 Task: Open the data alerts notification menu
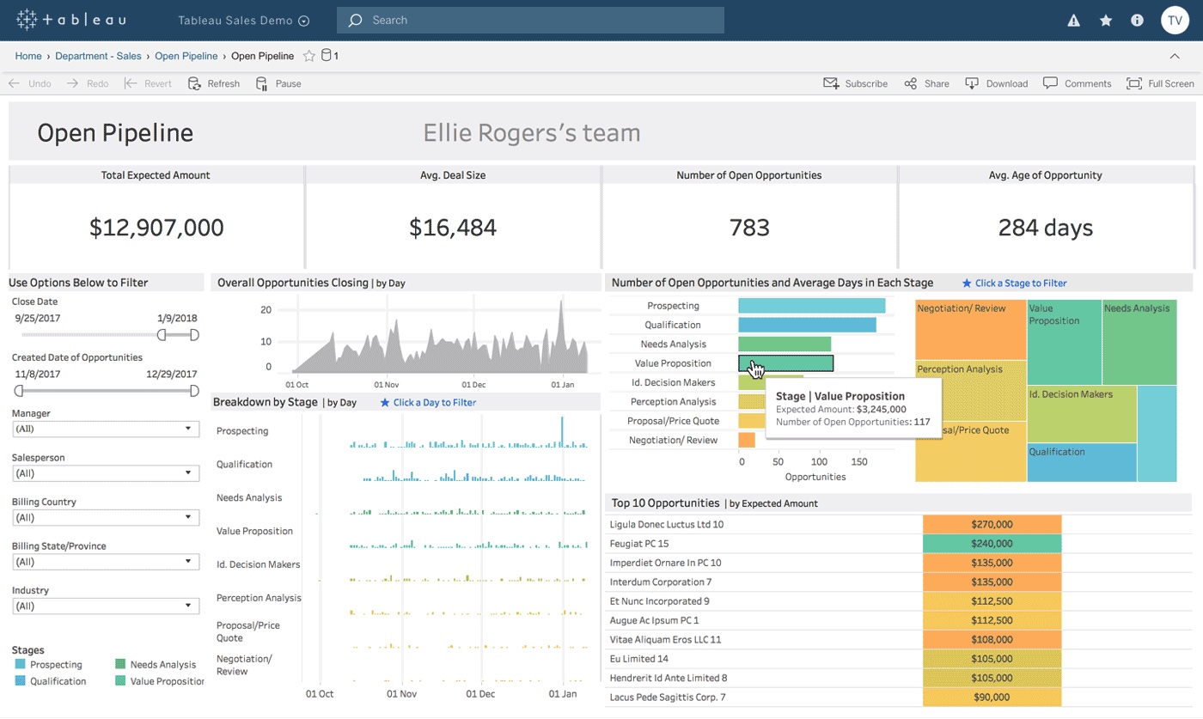1073,20
